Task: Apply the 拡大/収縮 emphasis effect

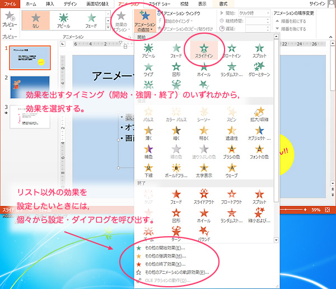Action: click(259, 114)
